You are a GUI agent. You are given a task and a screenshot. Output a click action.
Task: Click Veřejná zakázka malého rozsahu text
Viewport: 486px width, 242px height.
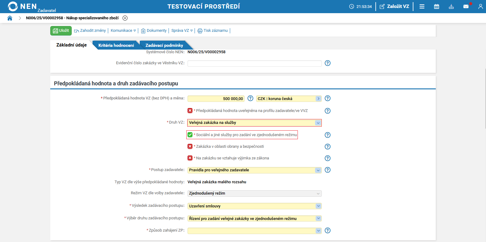click(217, 182)
